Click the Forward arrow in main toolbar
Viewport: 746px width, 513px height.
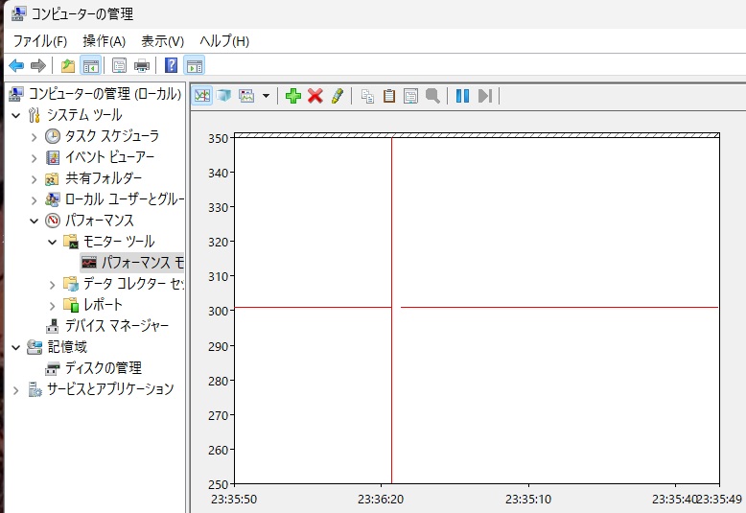38,65
